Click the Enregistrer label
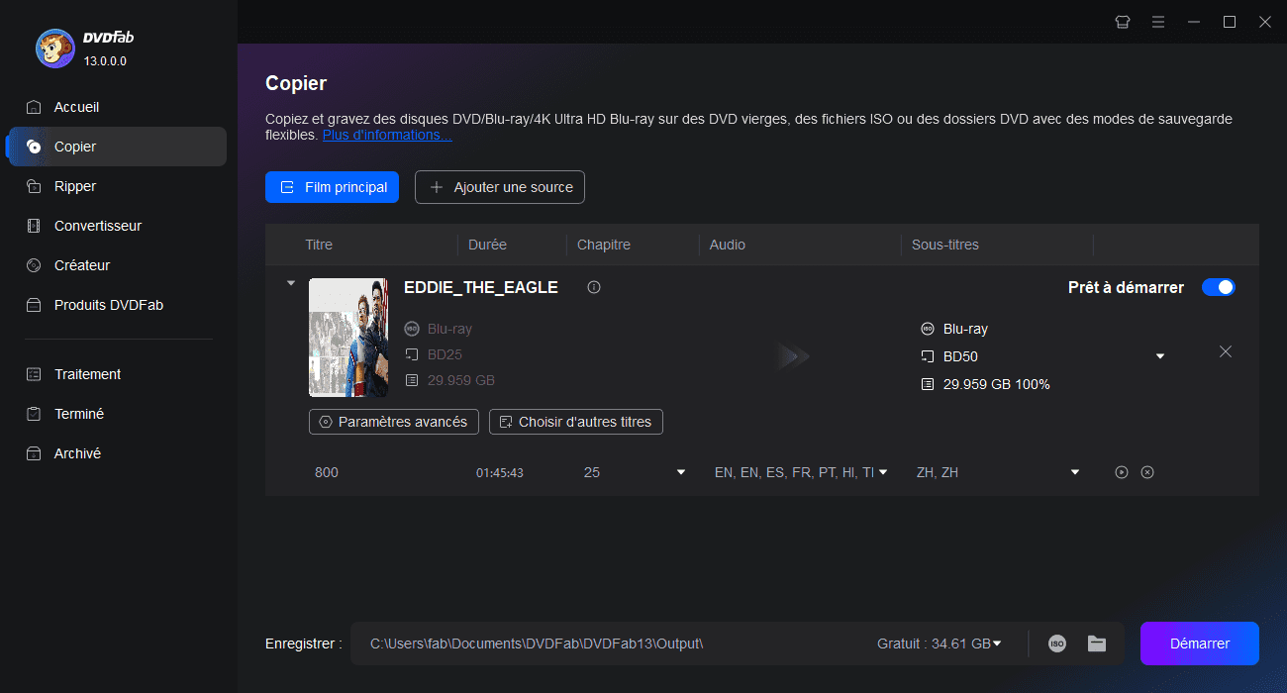The image size is (1287, 693). point(304,643)
